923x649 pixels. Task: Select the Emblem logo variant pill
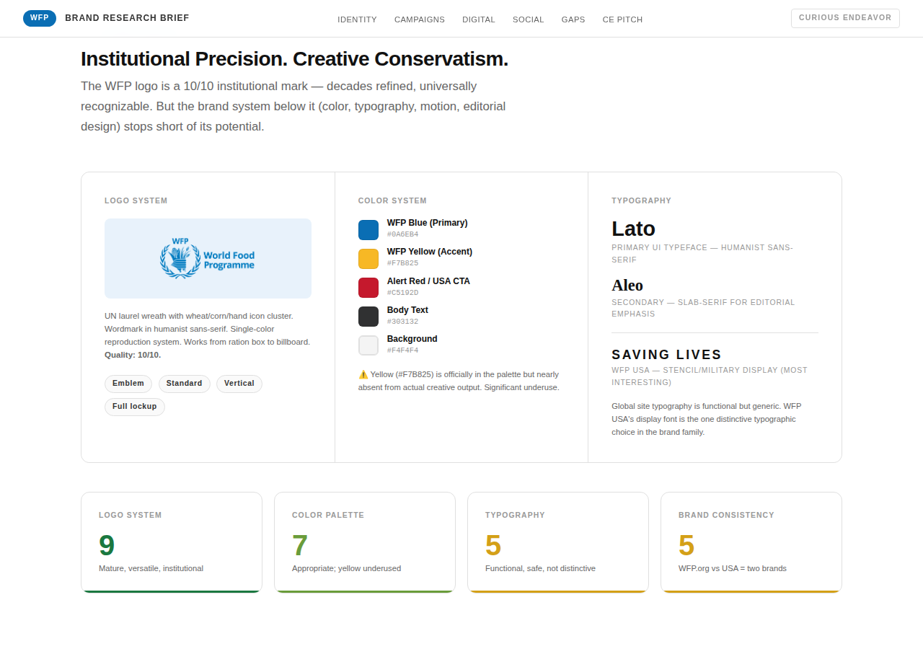point(128,384)
